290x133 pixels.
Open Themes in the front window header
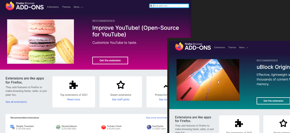pos(232,47)
